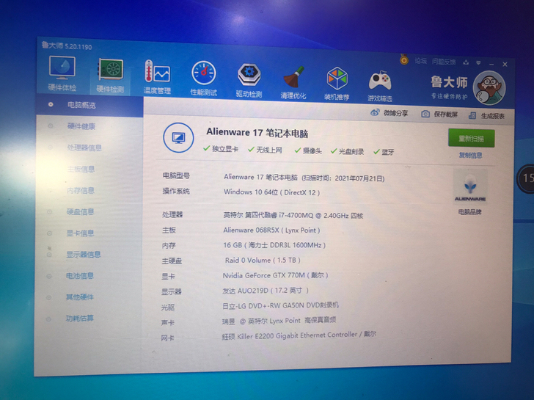
Task: Open the title bar dropdown menu arrow
Action: pyautogui.click(x=478, y=62)
